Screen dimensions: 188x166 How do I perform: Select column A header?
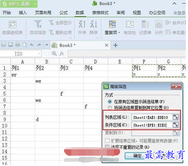coord(23,62)
